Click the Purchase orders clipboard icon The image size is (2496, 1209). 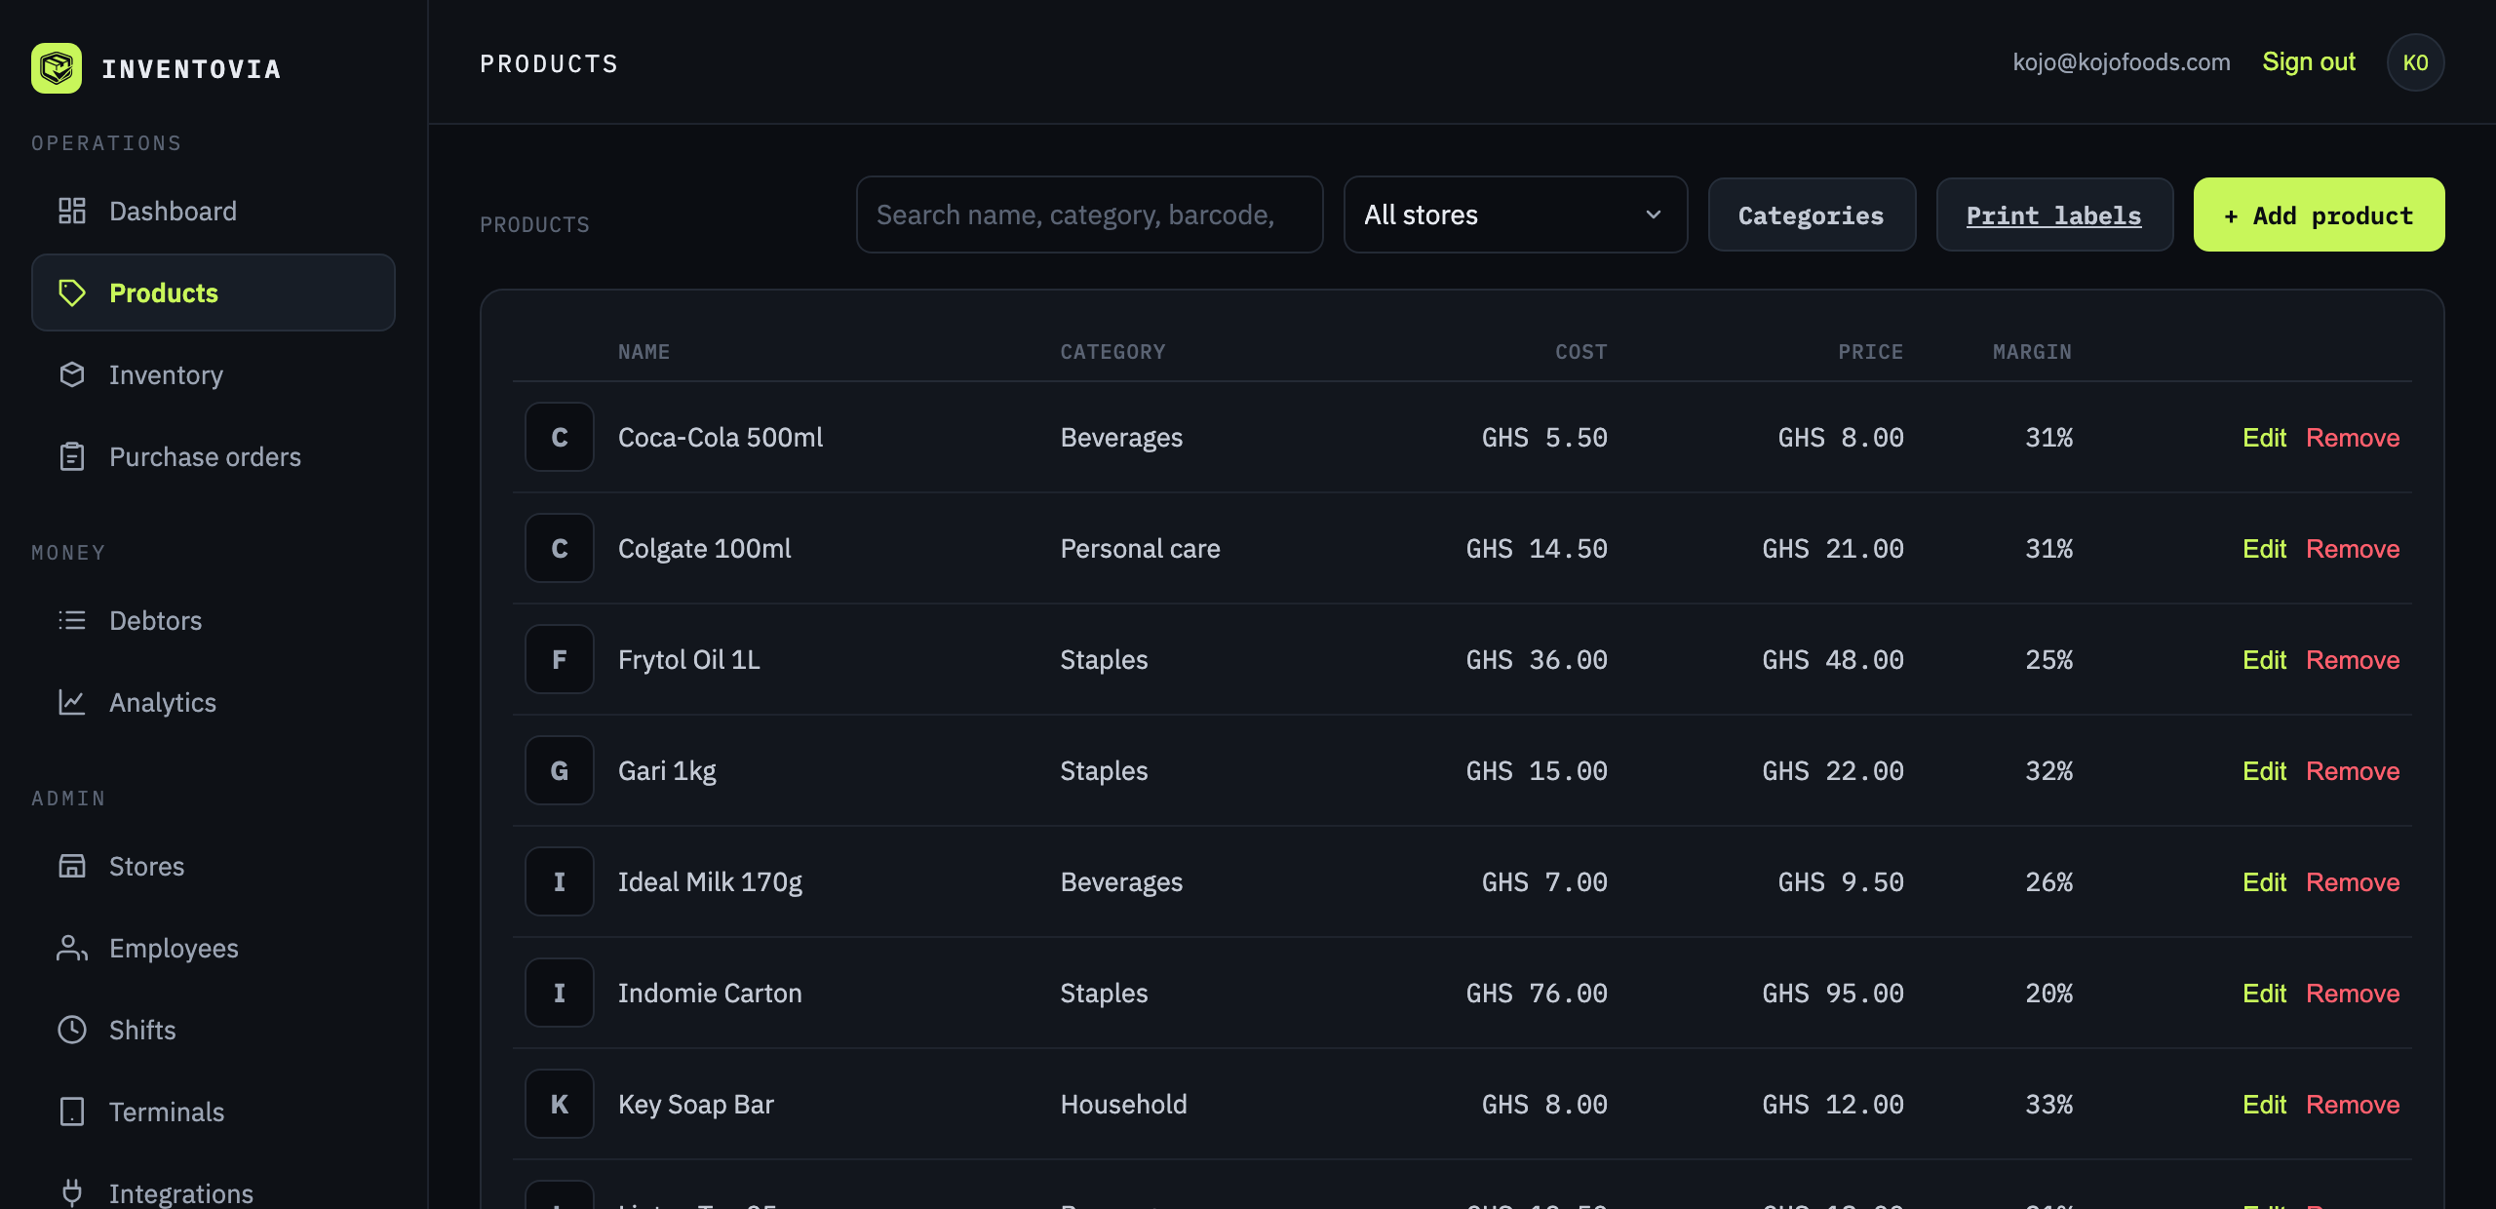pos(72,456)
